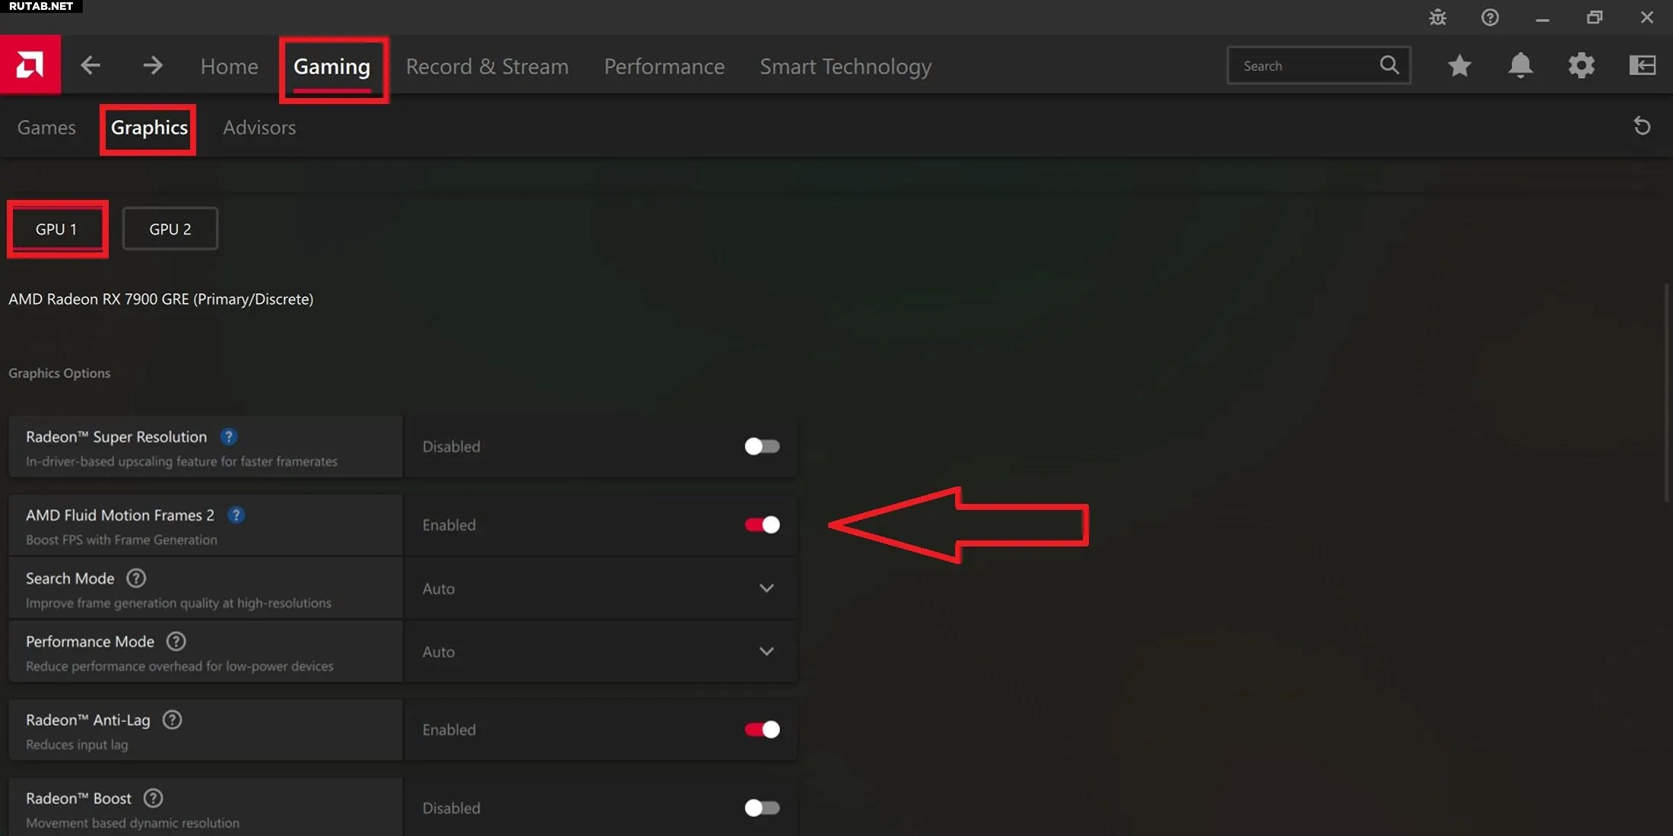The height and width of the screenshot is (836, 1673).
Task: Click 'Movement based dynamic resolution' text
Action: click(132, 823)
